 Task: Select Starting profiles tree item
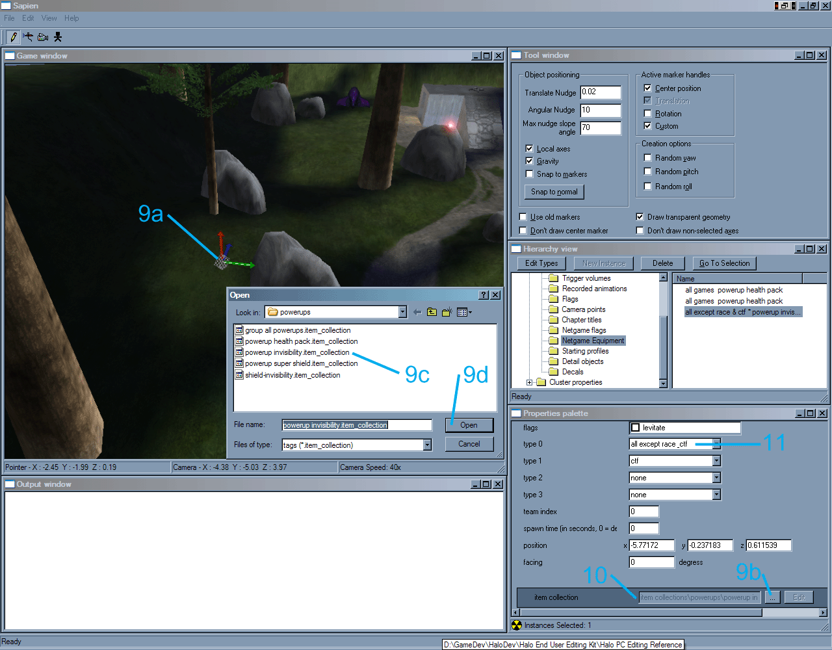pos(585,351)
